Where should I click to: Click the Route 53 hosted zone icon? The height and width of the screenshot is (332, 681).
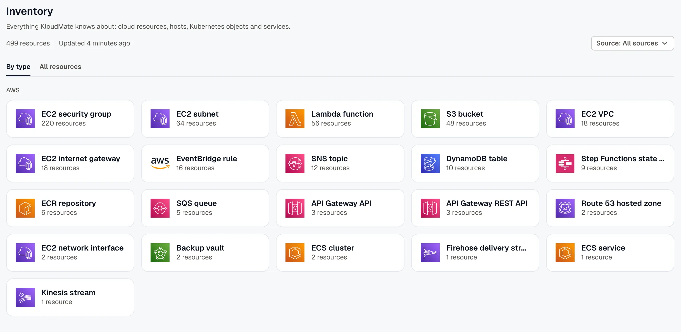point(565,208)
